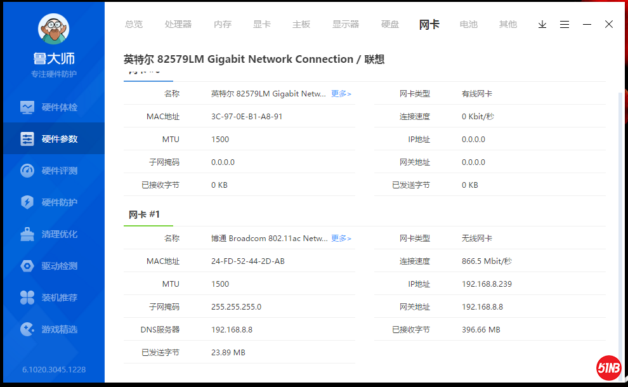Switch to the 处理器 tab
The width and height of the screenshot is (628, 387).
pyautogui.click(x=178, y=24)
